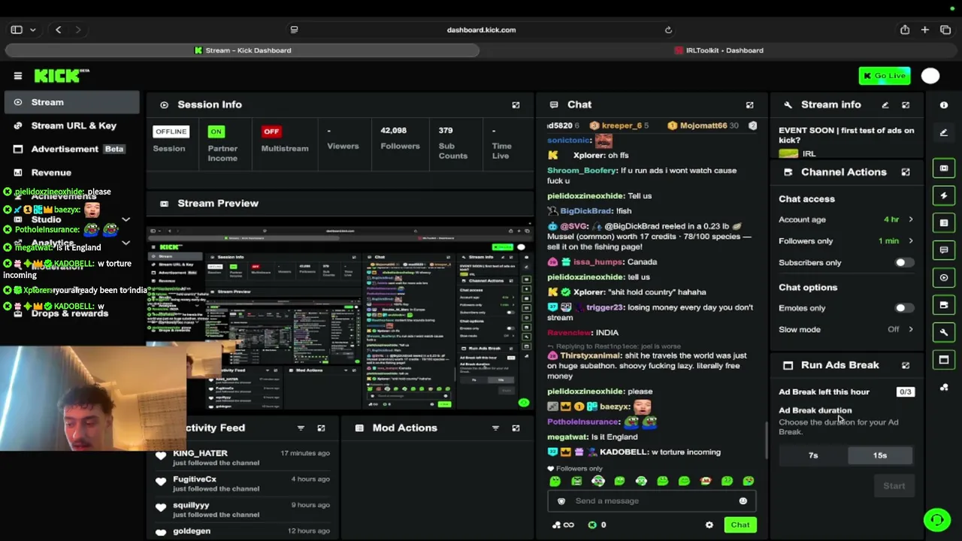The height and width of the screenshot is (541, 962).
Task: Pop out the Stream info panel
Action: (x=906, y=105)
